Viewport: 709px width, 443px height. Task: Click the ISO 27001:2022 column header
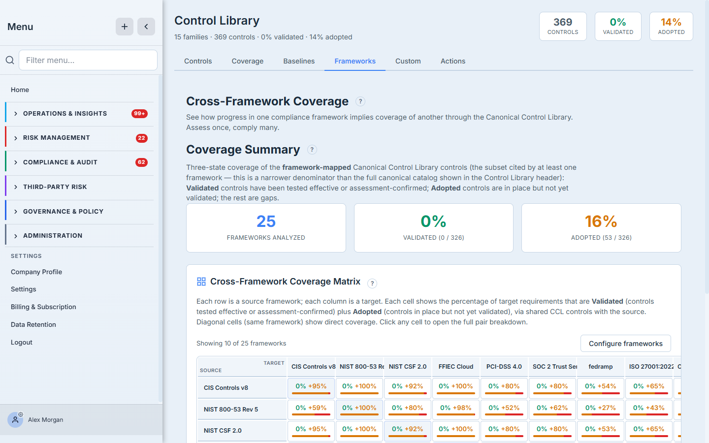[649, 367]
